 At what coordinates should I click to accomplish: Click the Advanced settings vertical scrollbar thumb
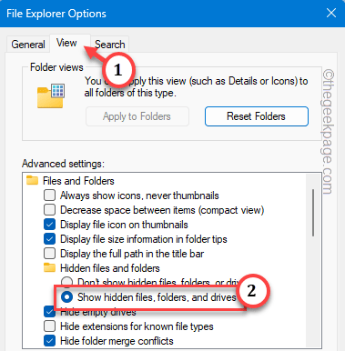[313, 213]
